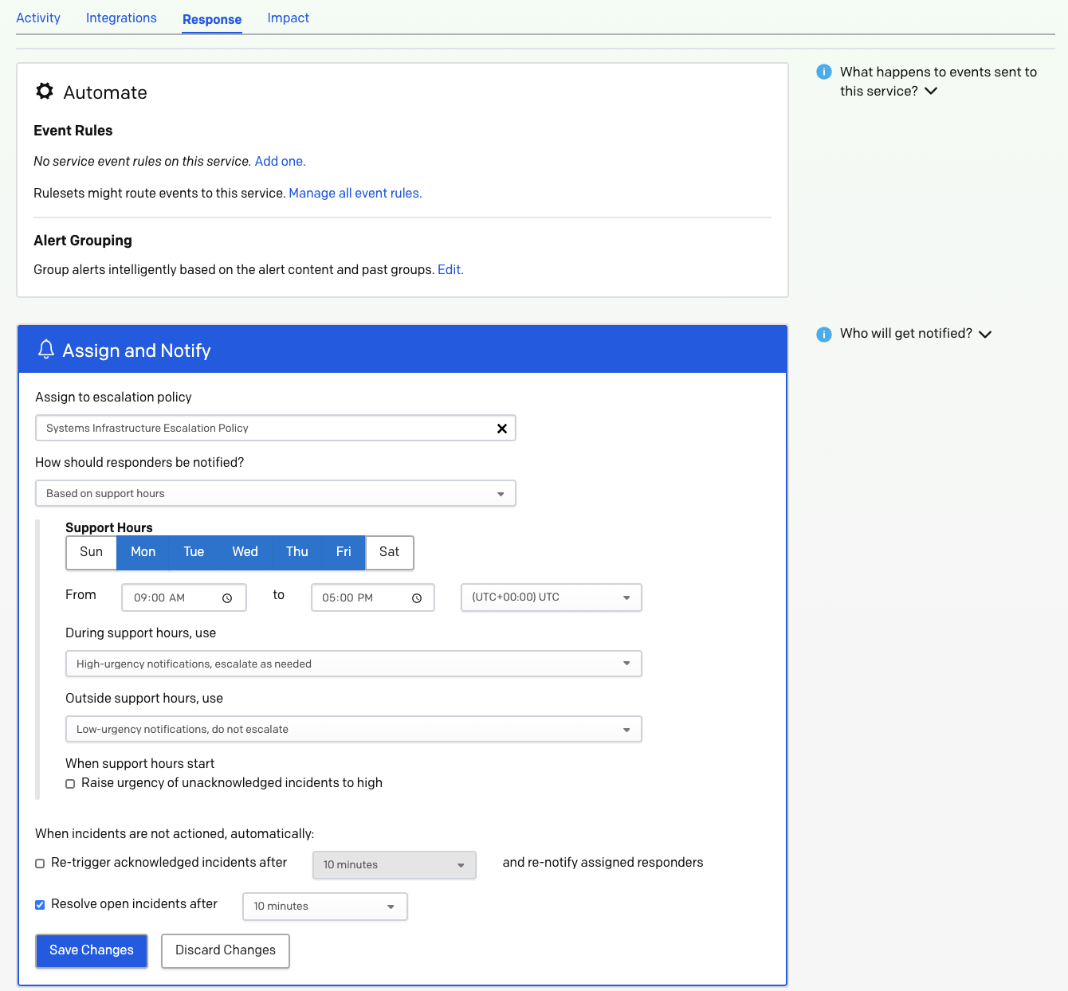Check Re-trigger acknowledged incidents after

point(40,864)
